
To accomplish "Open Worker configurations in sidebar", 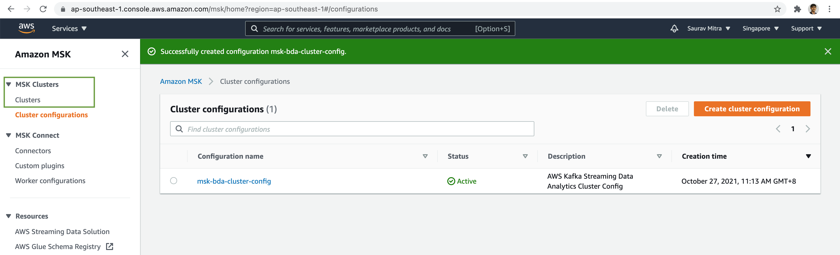I will pos(50,181).
